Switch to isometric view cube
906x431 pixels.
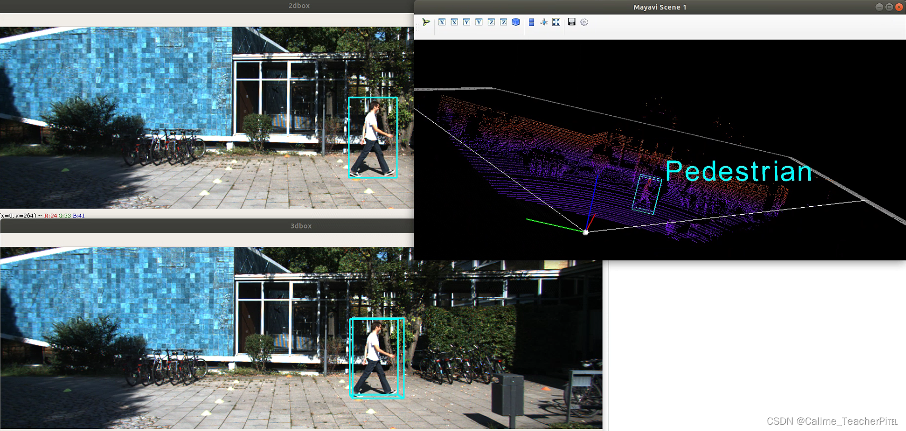[516, 22]
